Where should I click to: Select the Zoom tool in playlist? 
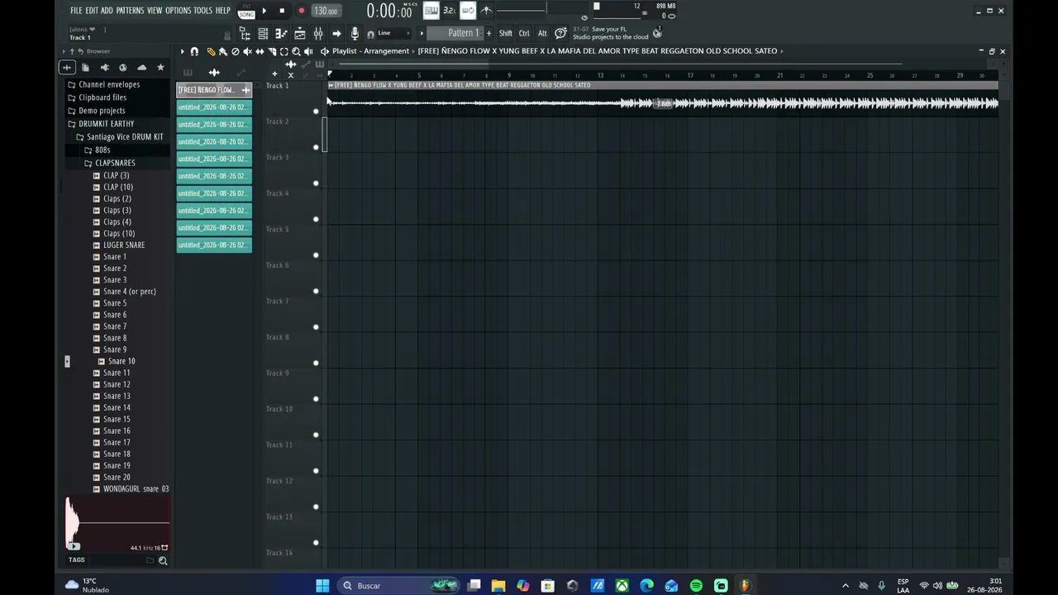(x=296, y=51)
